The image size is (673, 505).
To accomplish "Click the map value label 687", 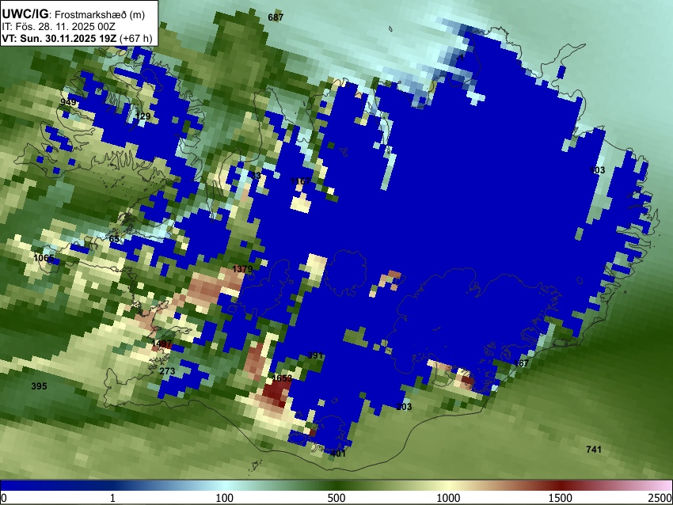I will 276,17.
